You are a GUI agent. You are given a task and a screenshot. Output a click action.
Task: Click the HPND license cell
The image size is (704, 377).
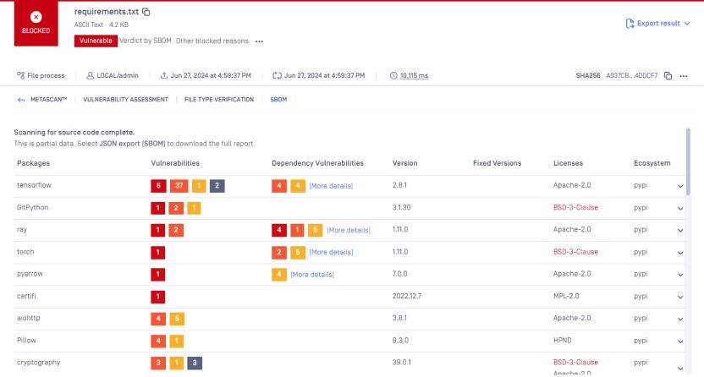coord(563,341)
